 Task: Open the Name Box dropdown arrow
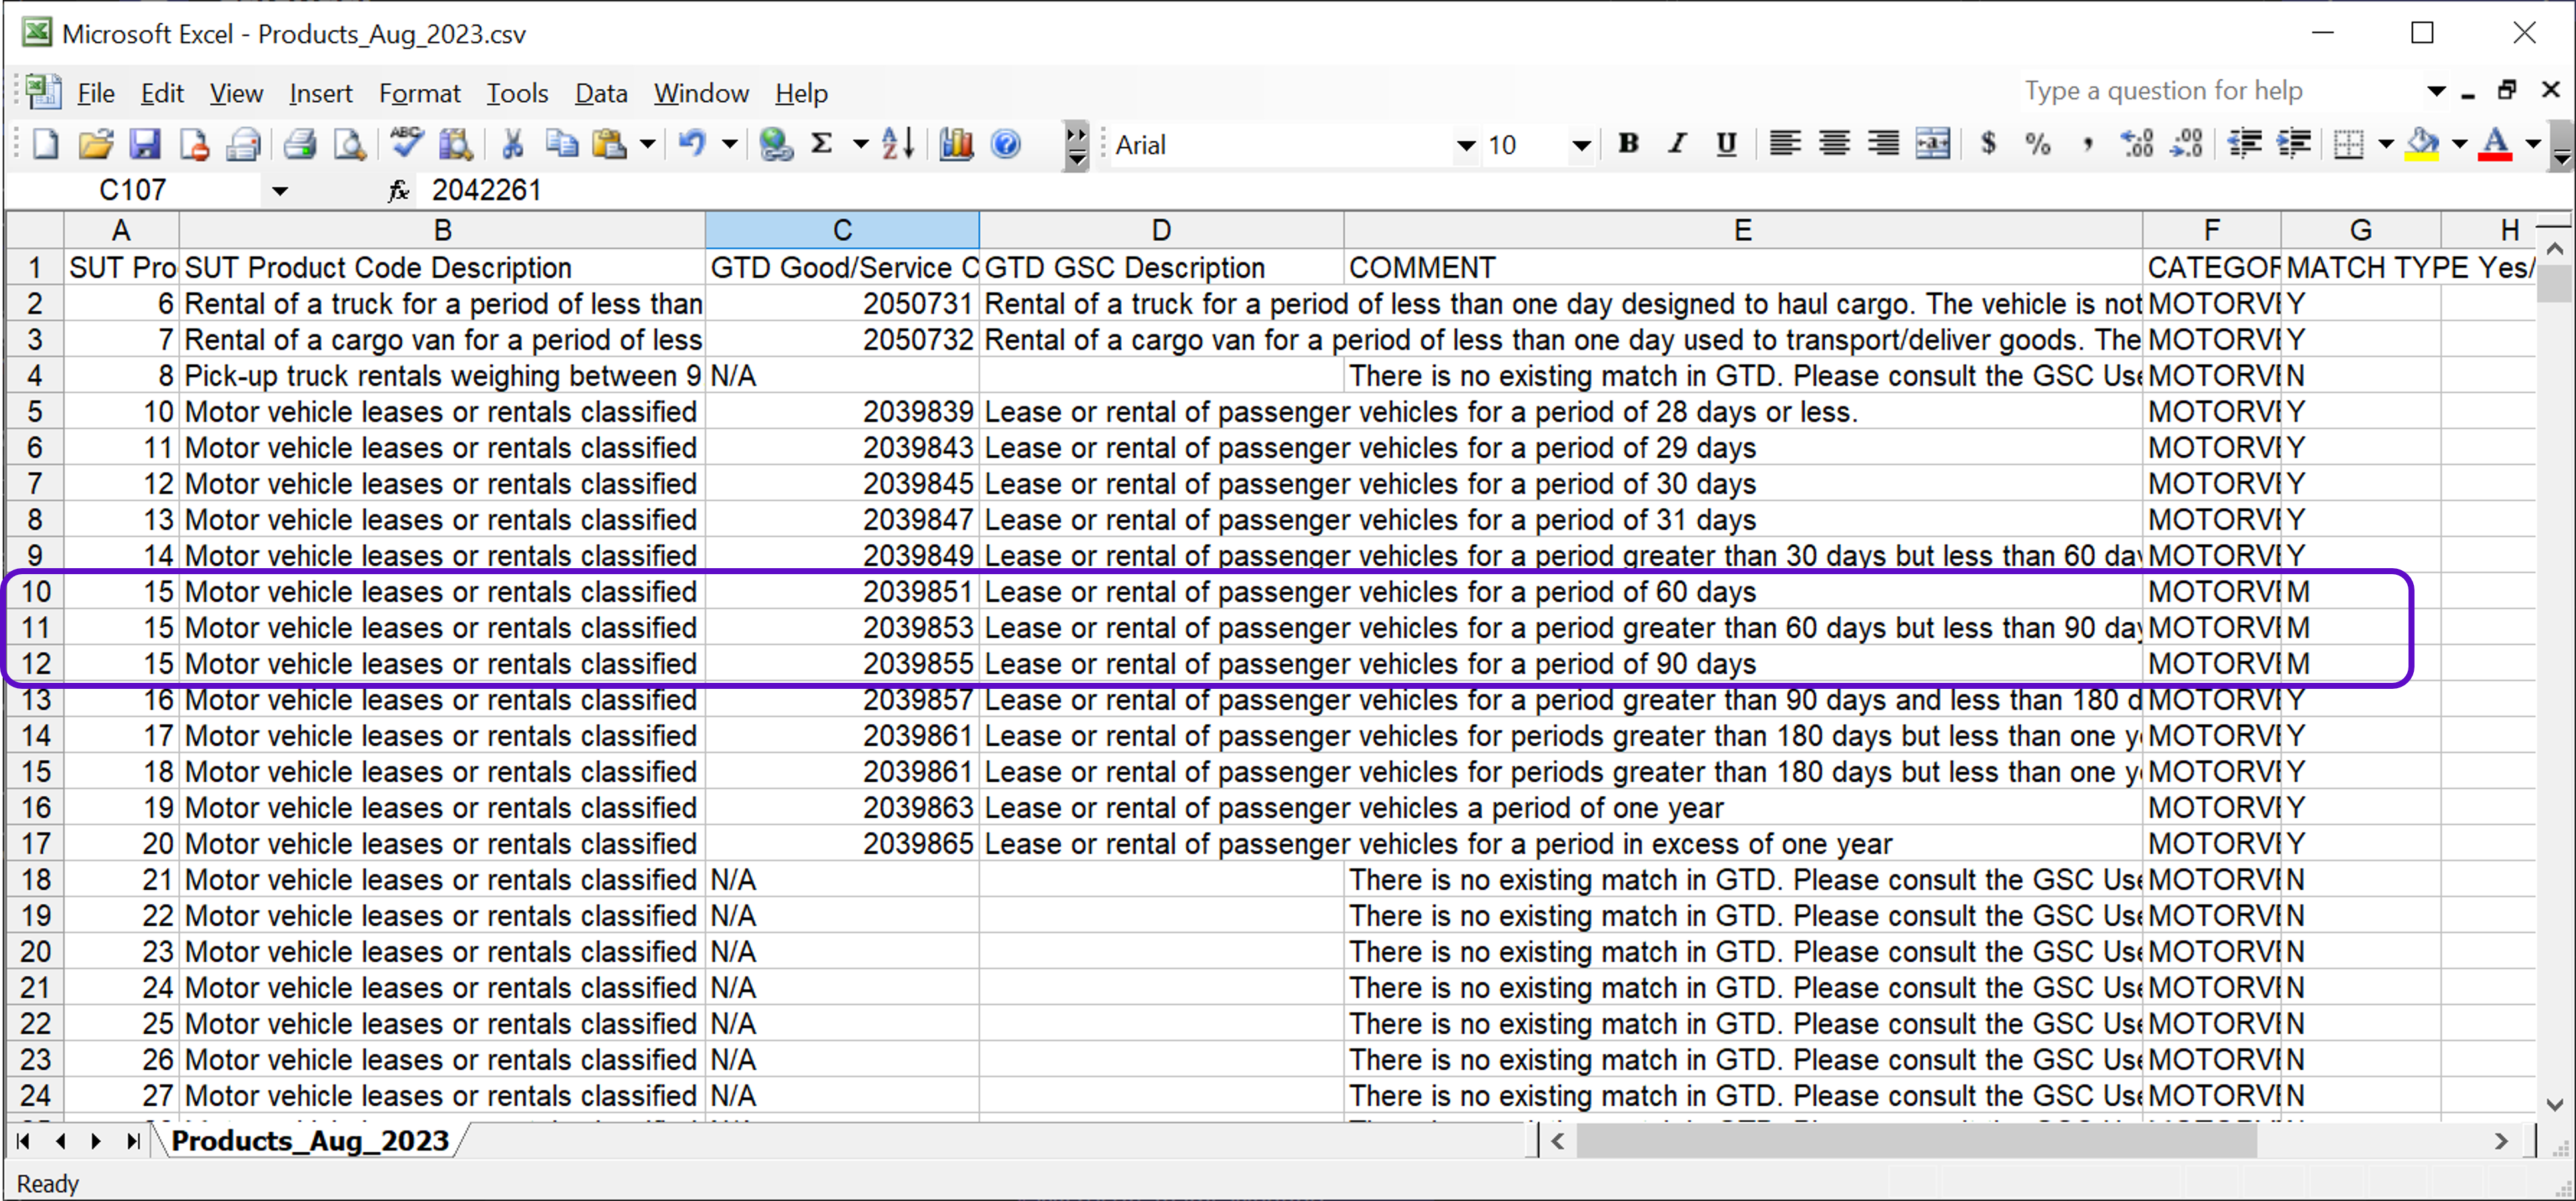pyautogui.click(x=280, y=191)
